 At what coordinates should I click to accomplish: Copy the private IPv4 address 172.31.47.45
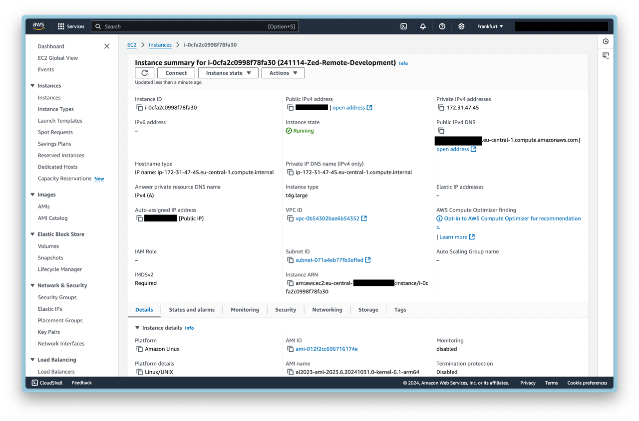(x=441, y=108)
